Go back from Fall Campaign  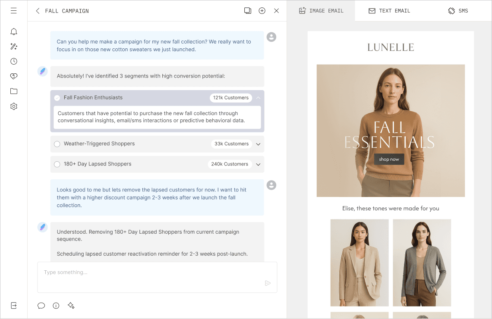tap(38, 11)
